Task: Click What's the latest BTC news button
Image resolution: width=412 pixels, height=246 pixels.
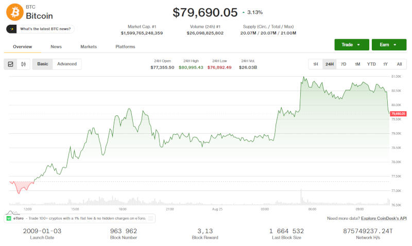Action: pos(40,29)
